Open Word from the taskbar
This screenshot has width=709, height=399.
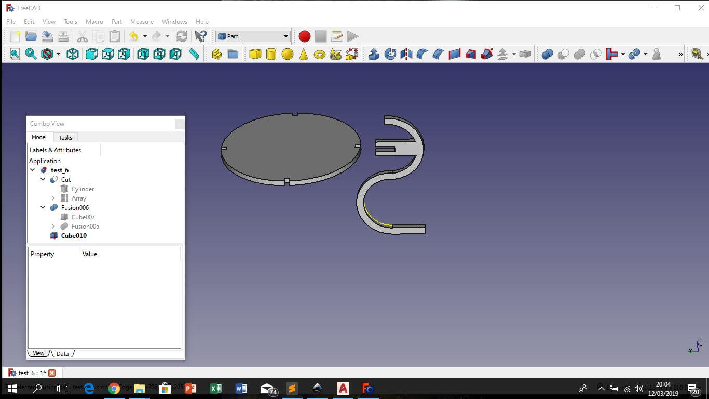point(241,388)
